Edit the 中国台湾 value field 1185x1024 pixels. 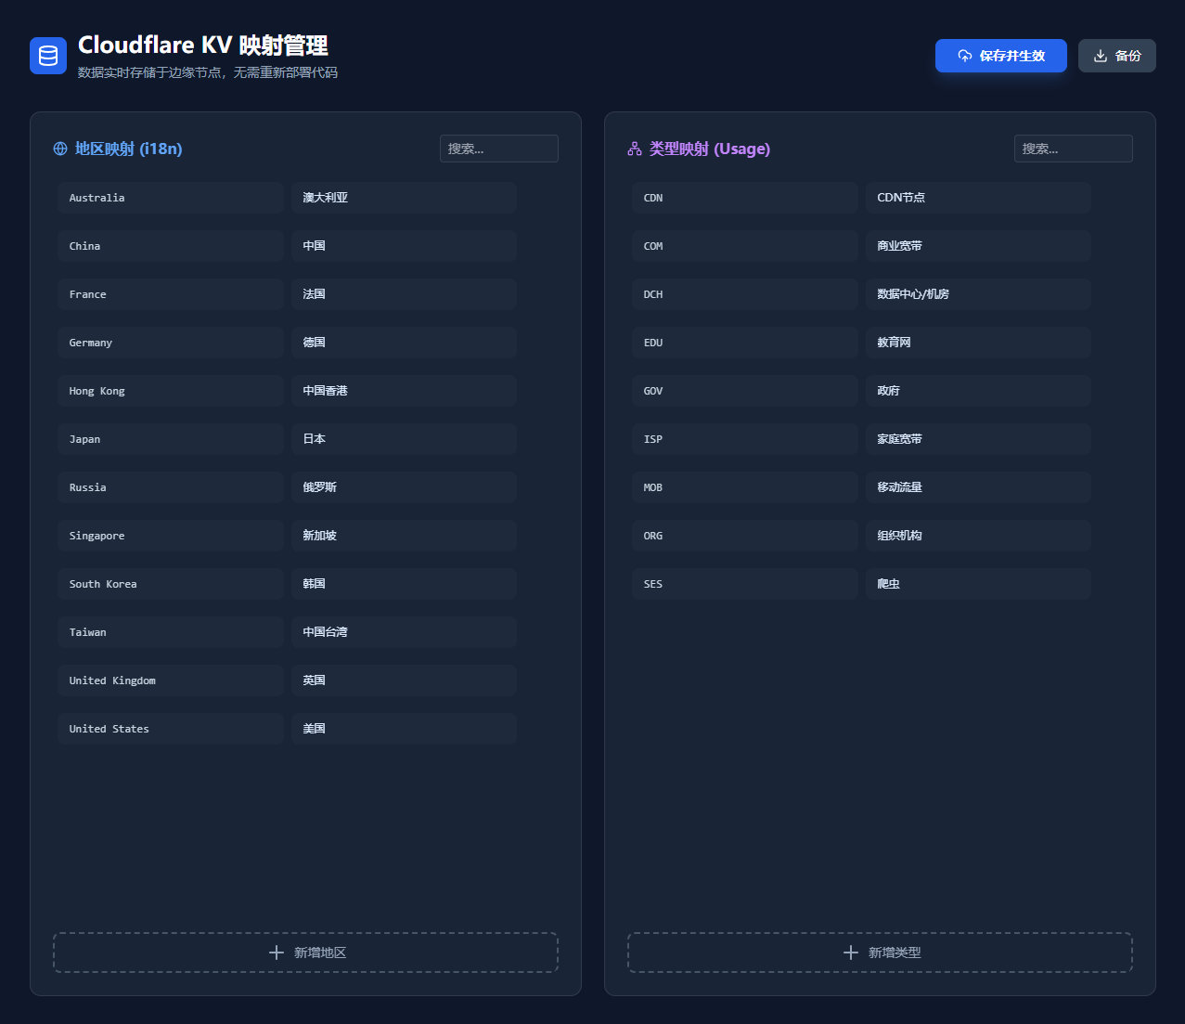pos(404,632)
